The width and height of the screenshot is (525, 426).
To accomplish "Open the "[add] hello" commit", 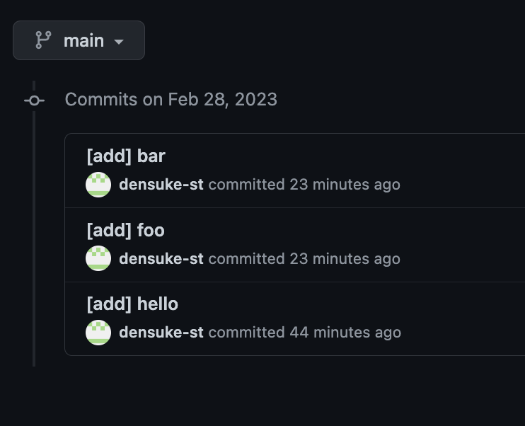I will point(132,304).
